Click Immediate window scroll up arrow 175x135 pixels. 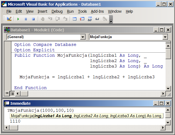pyautogui.click(x=168, y=110)
